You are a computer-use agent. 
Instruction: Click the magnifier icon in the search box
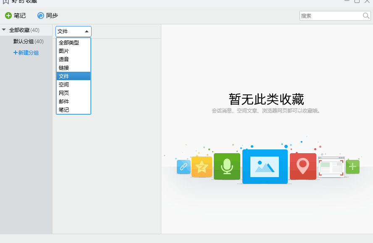365,16
